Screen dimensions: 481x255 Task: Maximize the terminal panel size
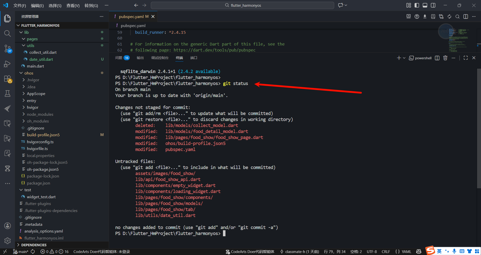pos(466,58)
